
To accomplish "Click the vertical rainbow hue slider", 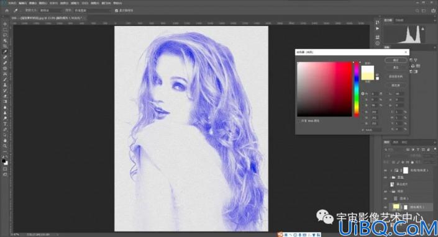I will point(357,89).
